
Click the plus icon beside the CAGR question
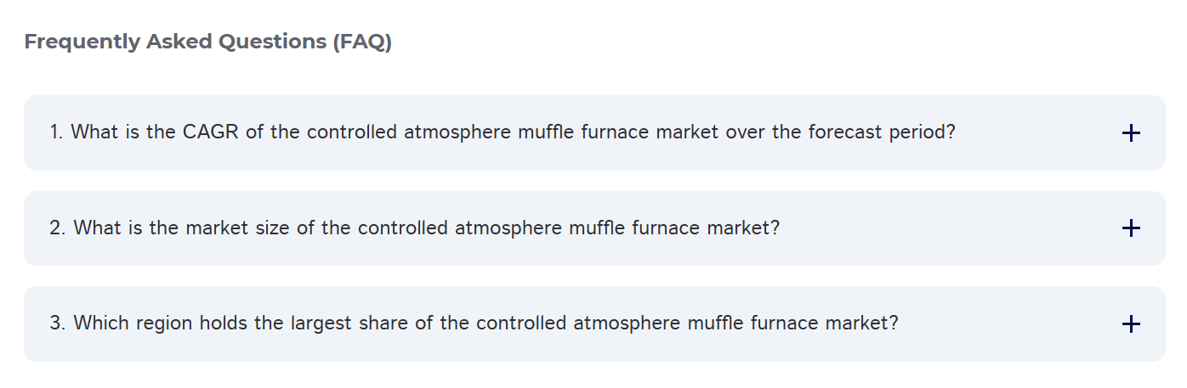click(x=1131, y=133)
